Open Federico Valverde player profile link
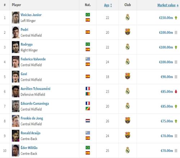The image size is (180, 158). click(33, 59)
